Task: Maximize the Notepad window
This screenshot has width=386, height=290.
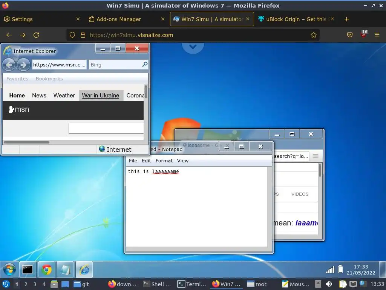Action: pos(242,146)
